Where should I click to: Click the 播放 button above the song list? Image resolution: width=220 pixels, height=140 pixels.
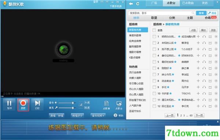[203, 30]
